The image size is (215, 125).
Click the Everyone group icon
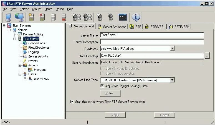pyautogui.click(x=30, y=70)
